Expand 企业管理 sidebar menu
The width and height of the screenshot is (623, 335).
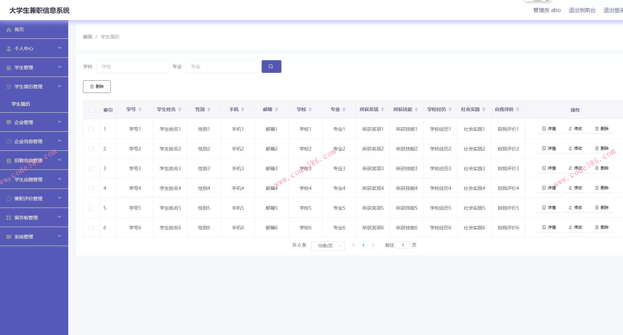coord(34,122)
